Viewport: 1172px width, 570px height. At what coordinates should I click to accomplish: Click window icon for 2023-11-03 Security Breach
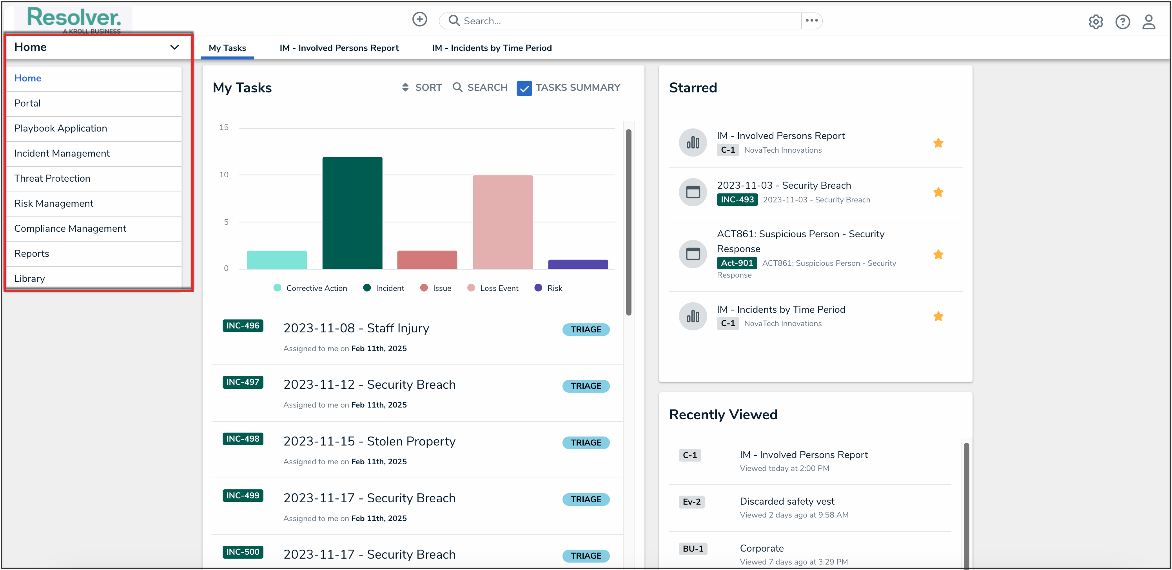[693, 192]
